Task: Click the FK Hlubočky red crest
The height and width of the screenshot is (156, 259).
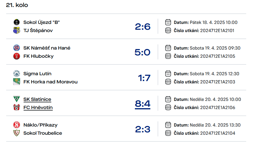Action: [17, 56]
